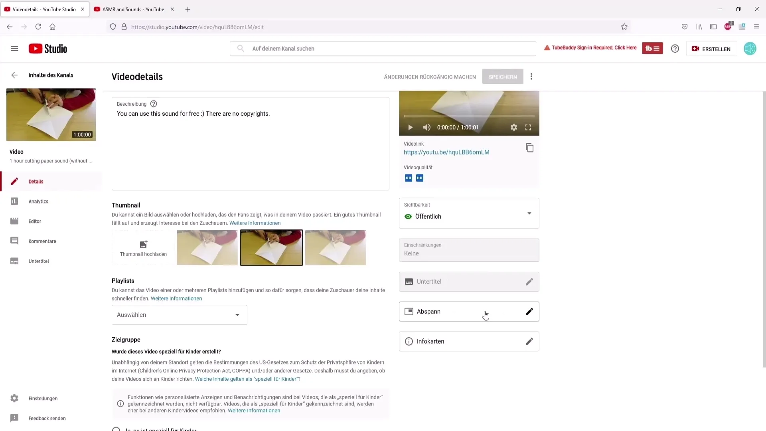Click Weitere Informationen thumbnail link

pyautogui.click(x=255, y=223)
